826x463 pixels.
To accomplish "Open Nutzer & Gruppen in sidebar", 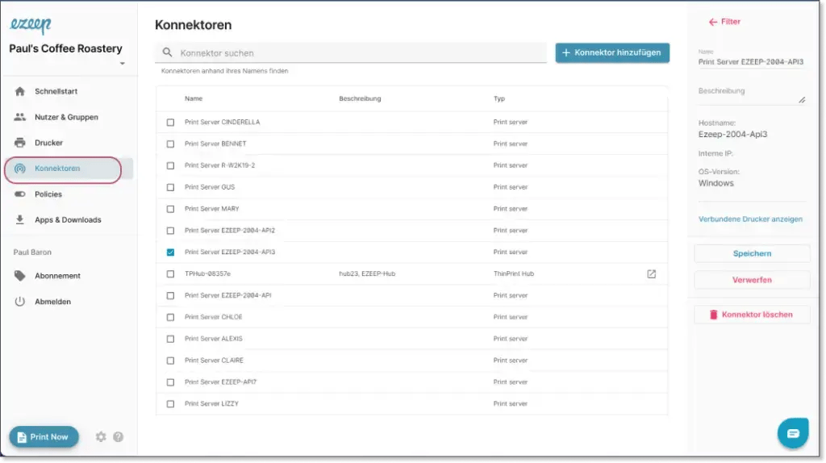I will (66, 117).
